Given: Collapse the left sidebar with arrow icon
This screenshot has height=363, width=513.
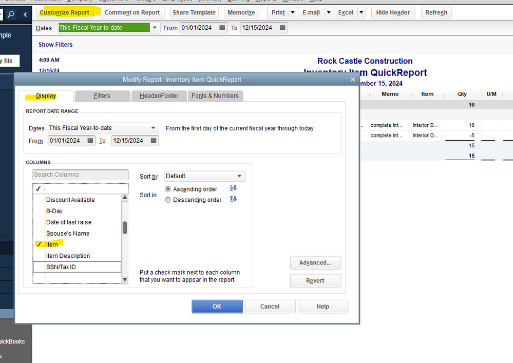Looking at the screenshot, I should tap(25, 14).
